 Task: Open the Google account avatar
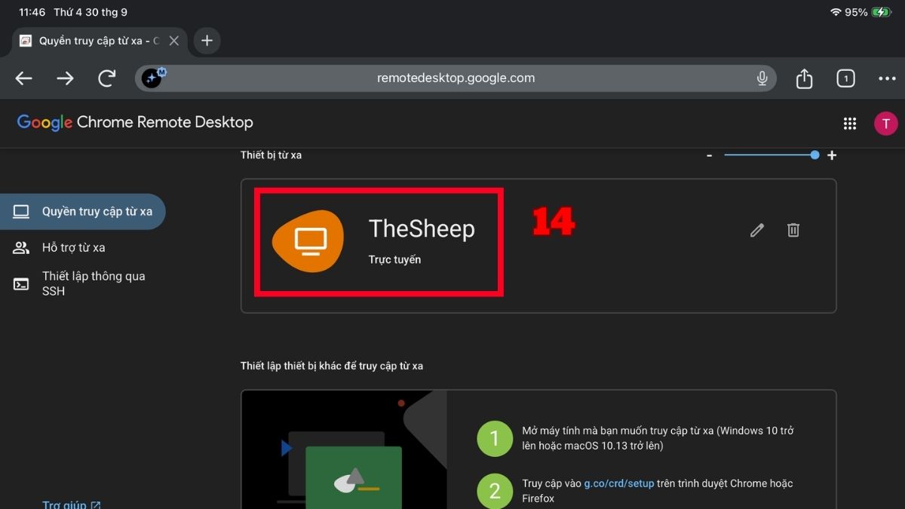885,124
